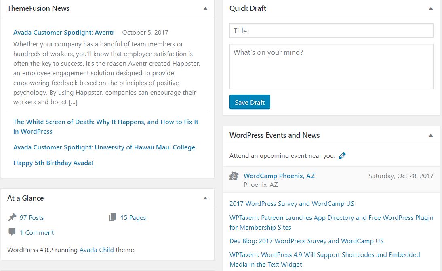Click the Title field in Quick Draft
This screenshot has width=442, height=271.
[x=331, y=30]
